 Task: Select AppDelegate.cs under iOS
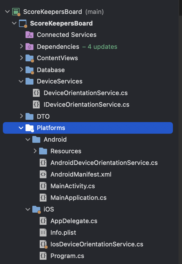pos(74,221)
